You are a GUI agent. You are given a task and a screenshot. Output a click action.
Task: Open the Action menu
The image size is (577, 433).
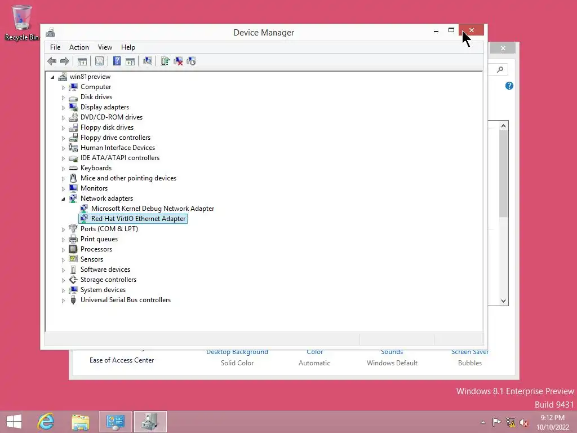tap(79, 47)
